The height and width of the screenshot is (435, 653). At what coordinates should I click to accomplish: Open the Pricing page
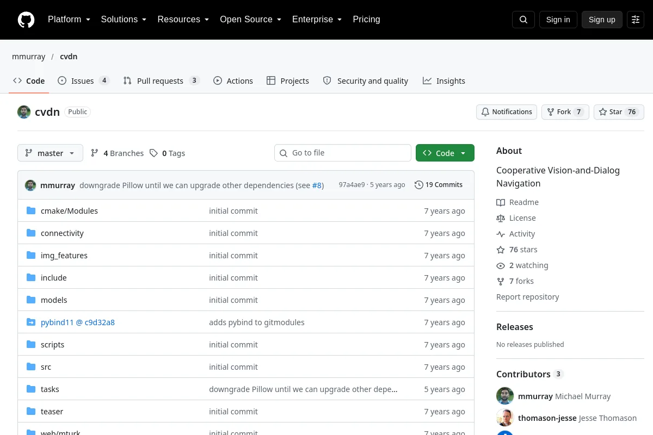click(366, 20)
